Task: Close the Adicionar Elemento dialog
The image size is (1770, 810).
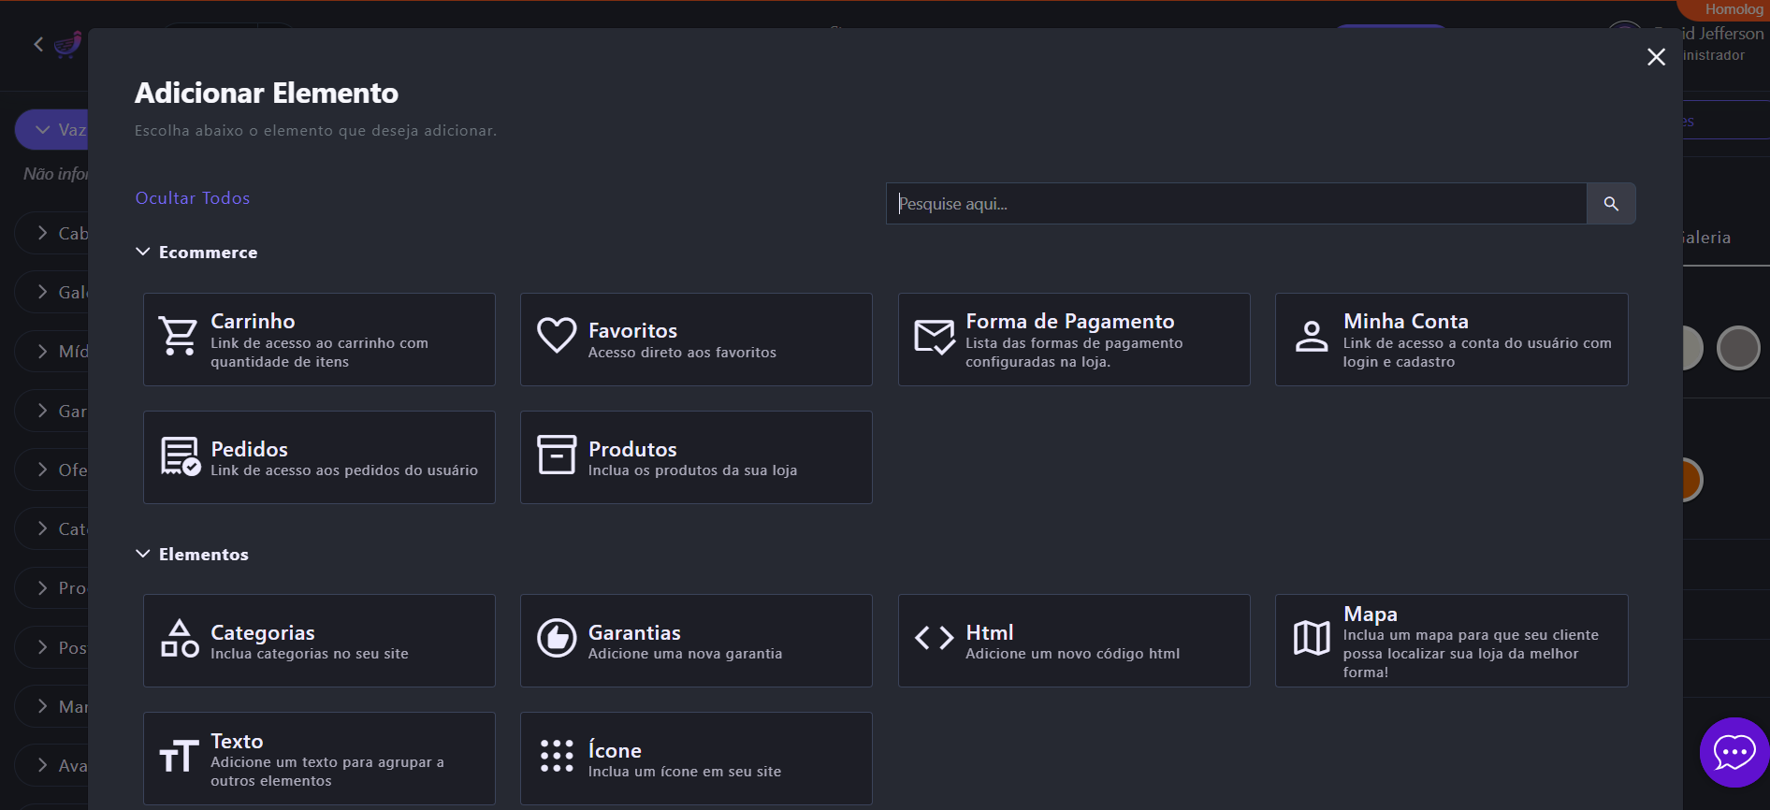Action: (1657, 57)
